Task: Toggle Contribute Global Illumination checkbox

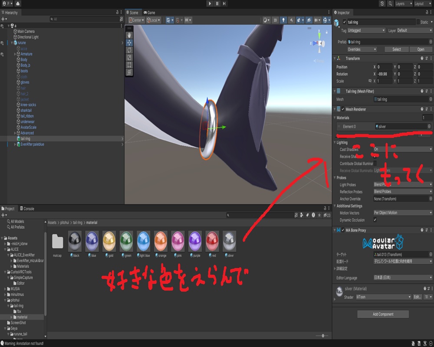Action: click(x=375, y=163)
